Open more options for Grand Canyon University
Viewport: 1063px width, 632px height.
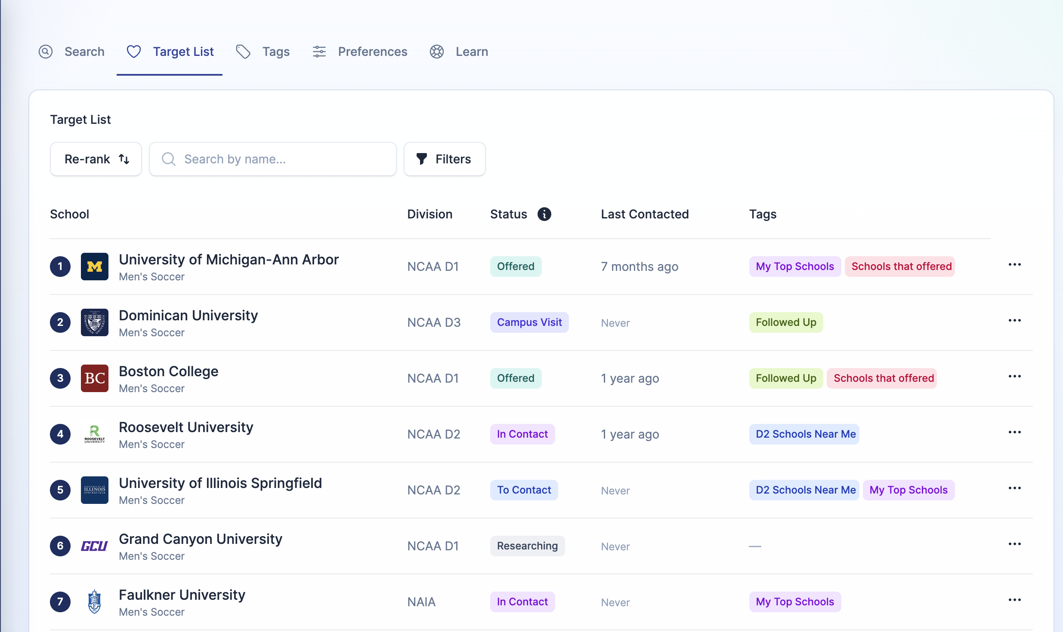(x=1015, y=544)
